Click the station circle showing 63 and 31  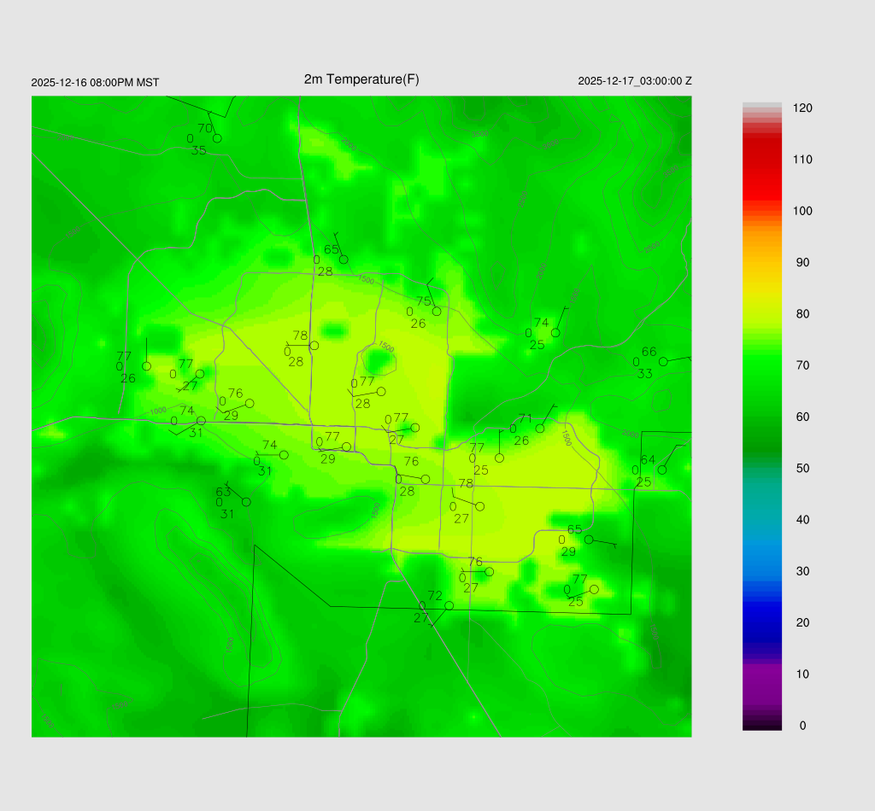pos(246,502)
